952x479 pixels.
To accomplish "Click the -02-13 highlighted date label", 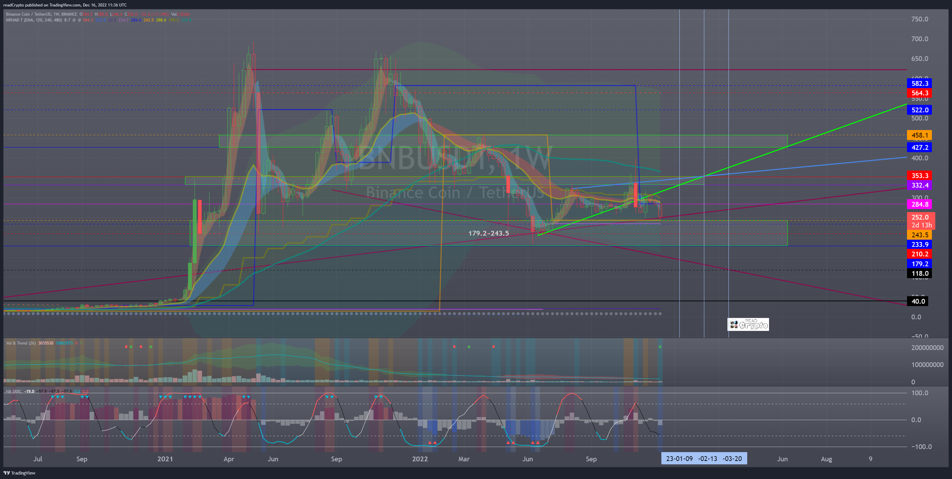I will 708,459.
